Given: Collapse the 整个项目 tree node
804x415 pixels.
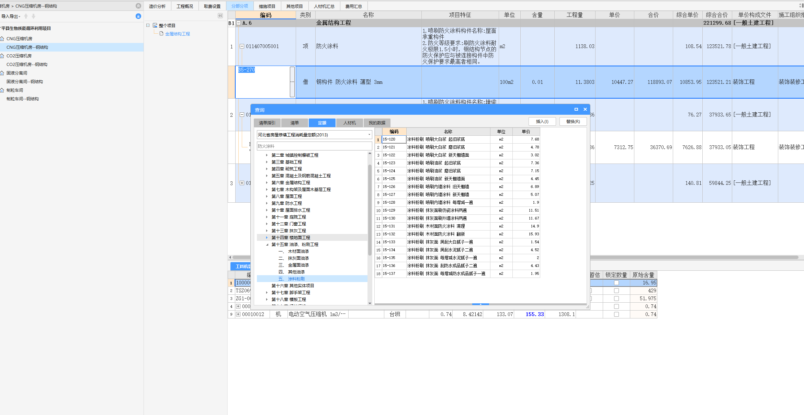Looking at the screenshot, I should click(148, 25).
